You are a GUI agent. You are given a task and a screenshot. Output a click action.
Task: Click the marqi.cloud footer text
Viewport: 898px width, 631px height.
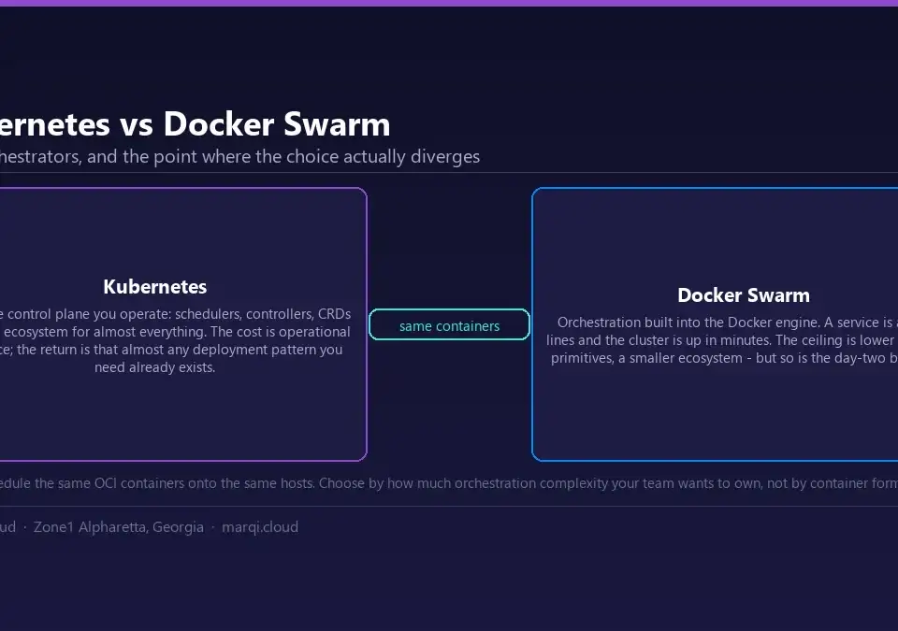click(x=260, y=527)
